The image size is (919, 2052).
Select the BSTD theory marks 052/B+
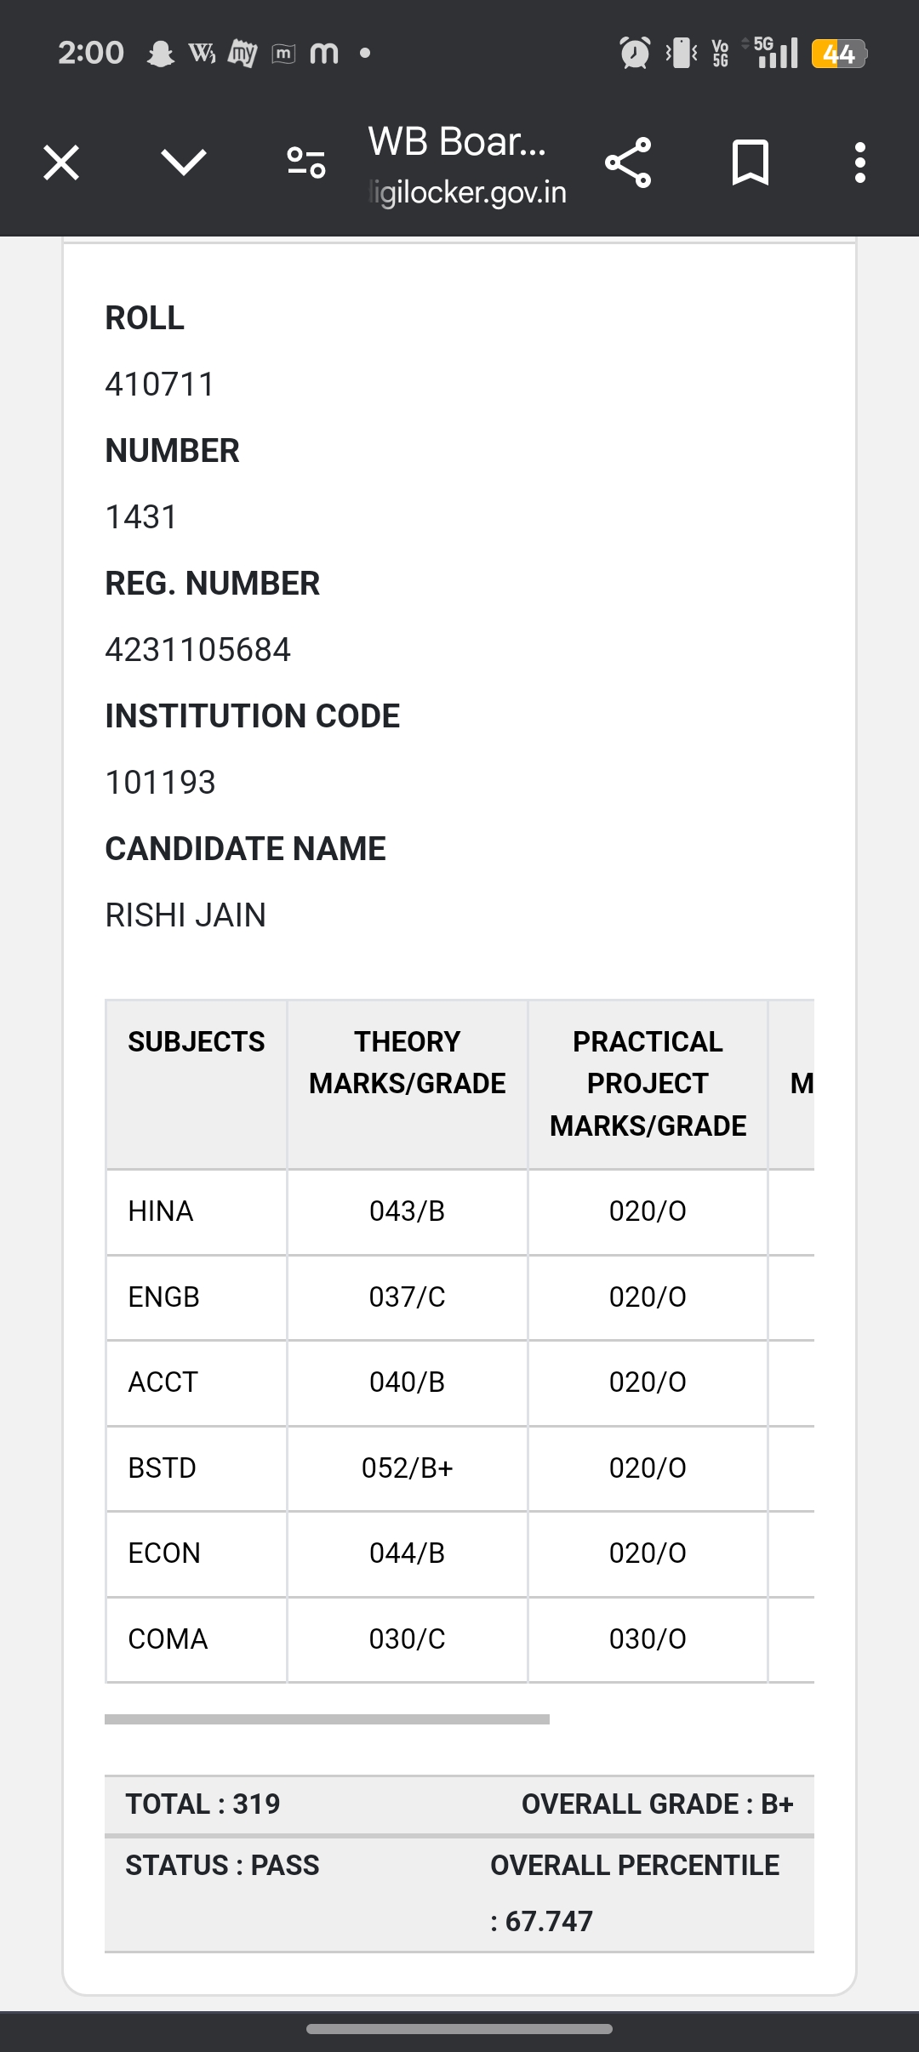coord(407,1468)
